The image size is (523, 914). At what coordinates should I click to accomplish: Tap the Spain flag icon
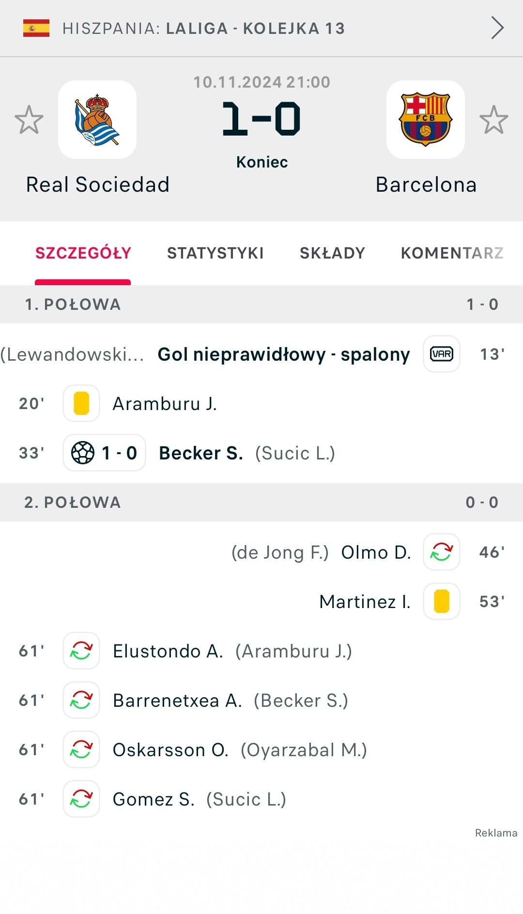click(x=36, y=28)
